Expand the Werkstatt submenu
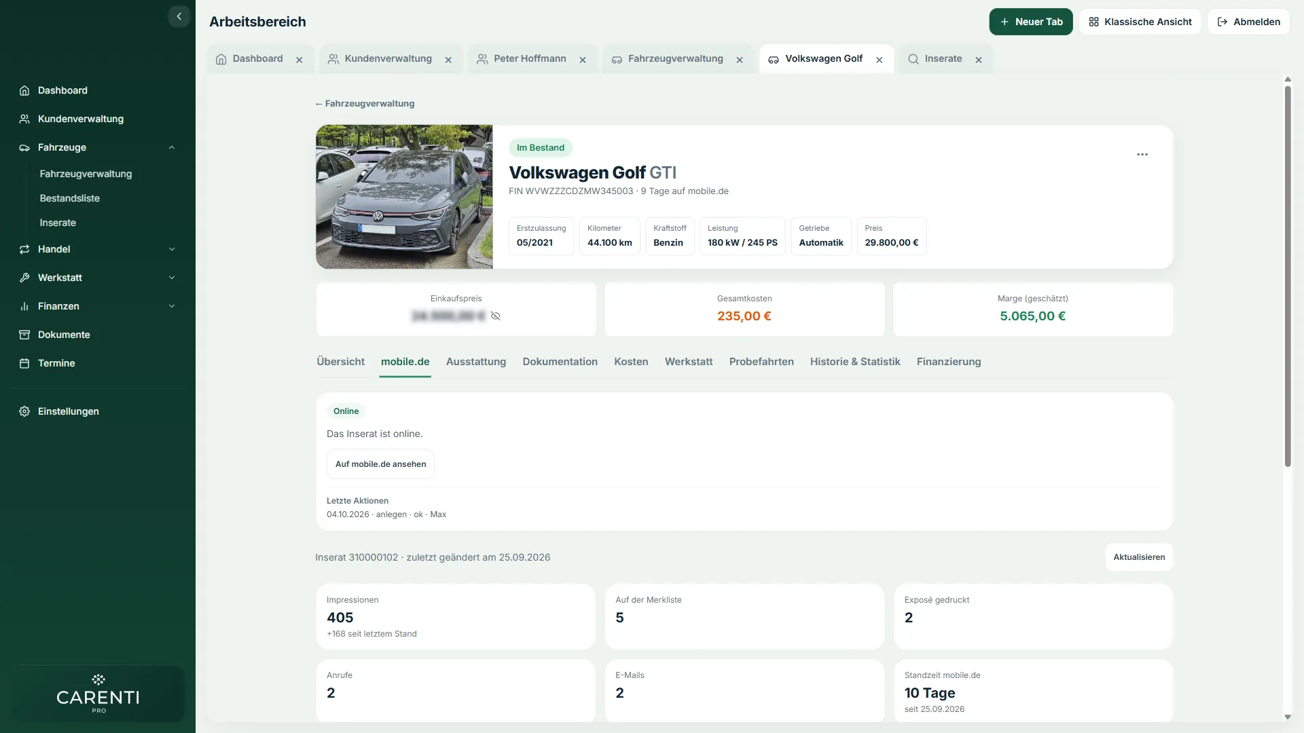 [x=172, y=278]
